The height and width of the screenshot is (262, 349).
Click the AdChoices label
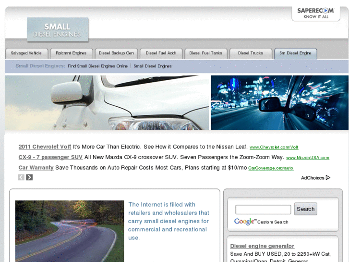coord(313,178)
